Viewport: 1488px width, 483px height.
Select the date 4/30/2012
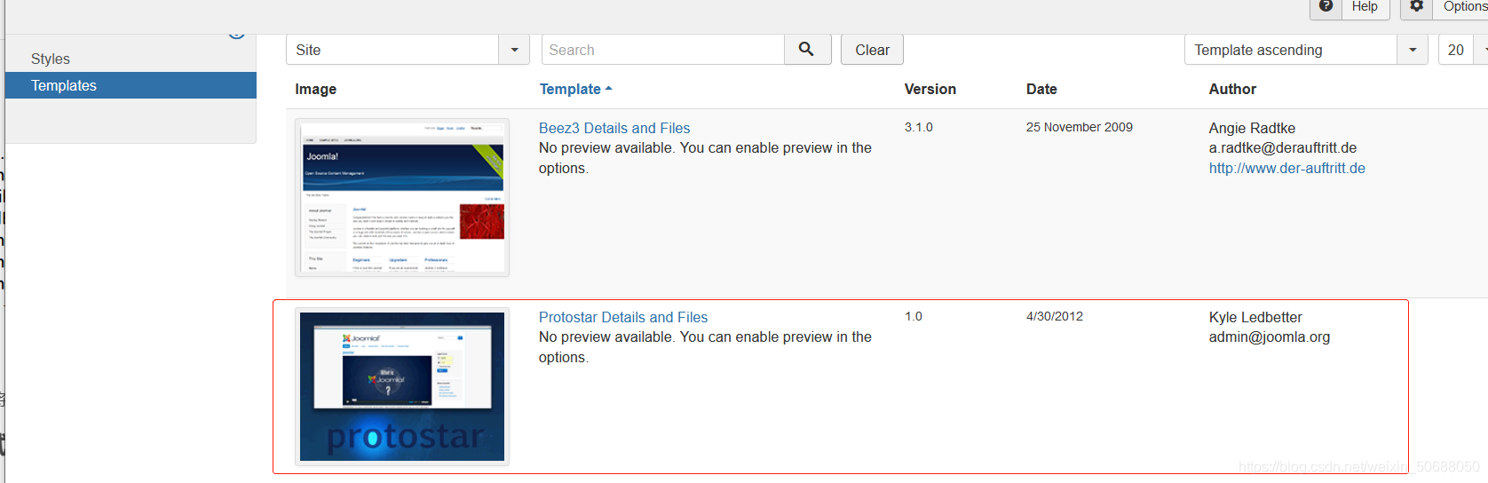[x=1055, y=316]
